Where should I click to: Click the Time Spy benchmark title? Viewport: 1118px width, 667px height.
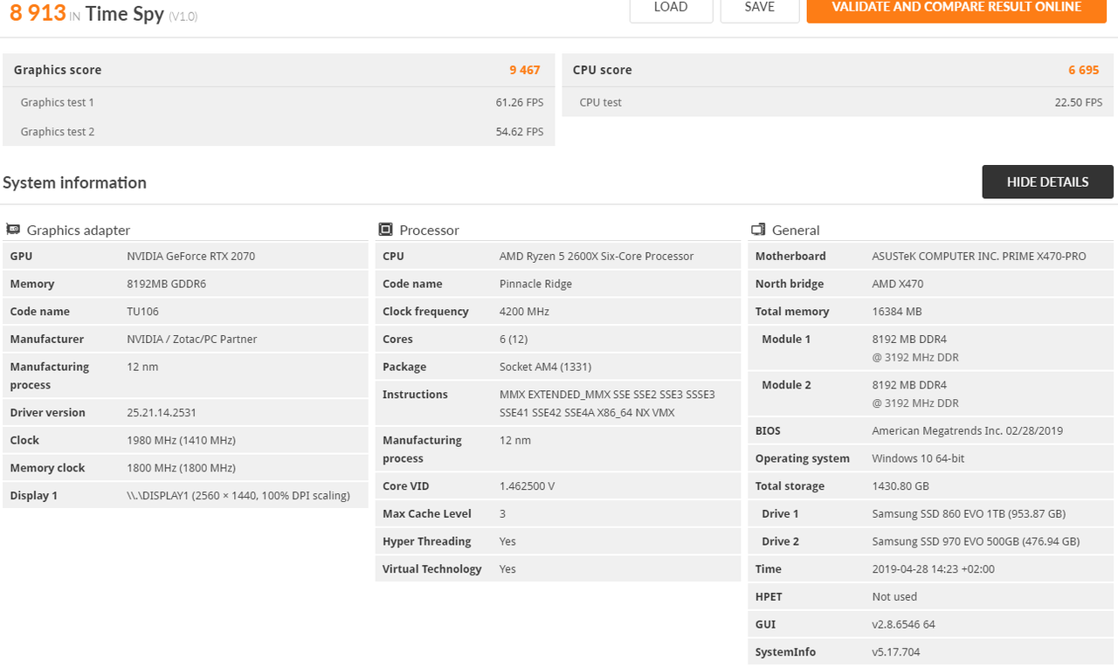(125, 13)
